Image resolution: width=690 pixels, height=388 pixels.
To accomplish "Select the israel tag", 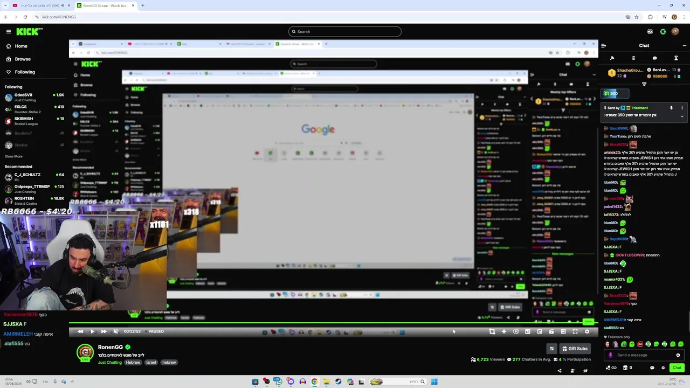I will (x=151, y=362).
